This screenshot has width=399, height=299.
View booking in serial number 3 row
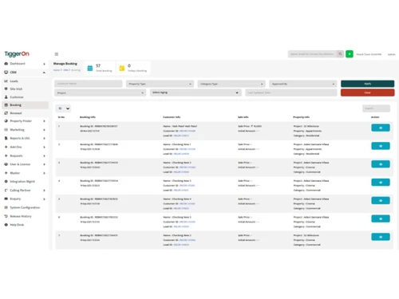381,164
